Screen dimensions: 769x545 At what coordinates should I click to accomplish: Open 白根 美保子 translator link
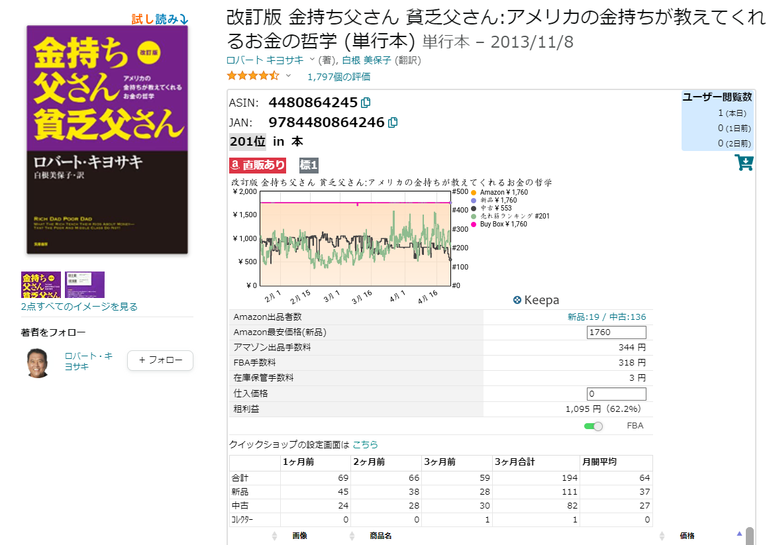[x=366, y=60]
